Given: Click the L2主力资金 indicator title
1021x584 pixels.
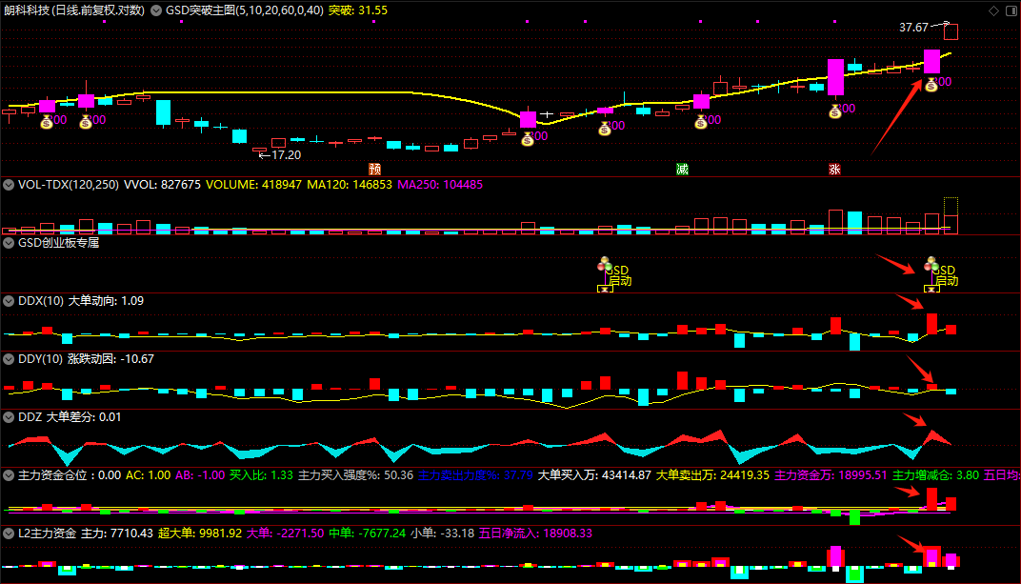Looking at the screenshot, I should click(x=45, y=534).
